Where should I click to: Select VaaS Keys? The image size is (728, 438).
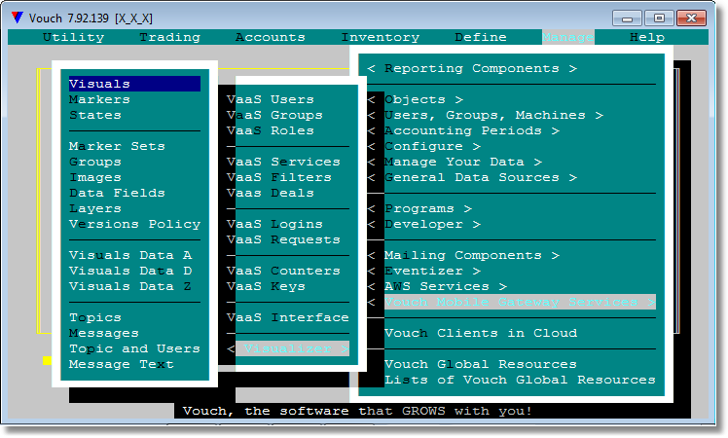coord(266,286)
